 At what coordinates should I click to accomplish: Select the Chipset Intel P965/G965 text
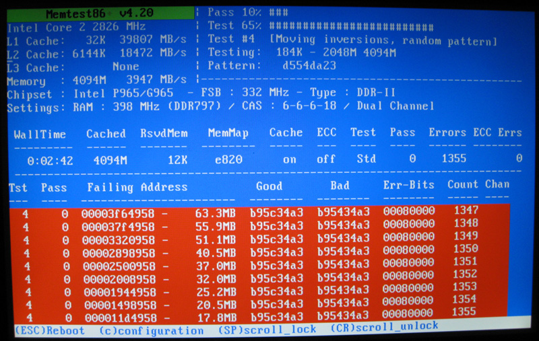pos(90,93)
